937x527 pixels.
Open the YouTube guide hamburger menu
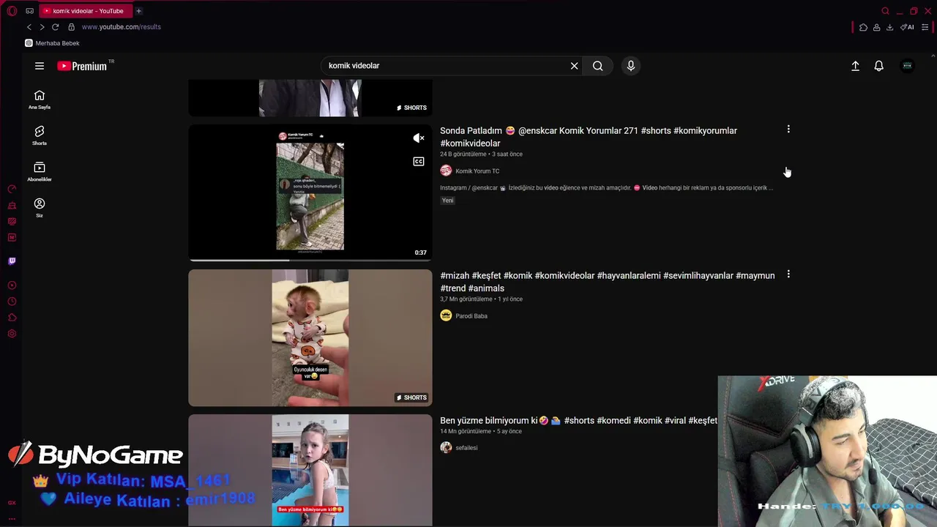(40, 66)
